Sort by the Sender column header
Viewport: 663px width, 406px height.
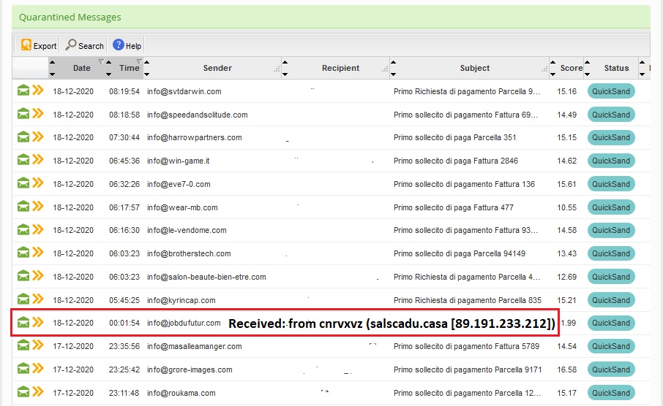[x=217, y=68]
